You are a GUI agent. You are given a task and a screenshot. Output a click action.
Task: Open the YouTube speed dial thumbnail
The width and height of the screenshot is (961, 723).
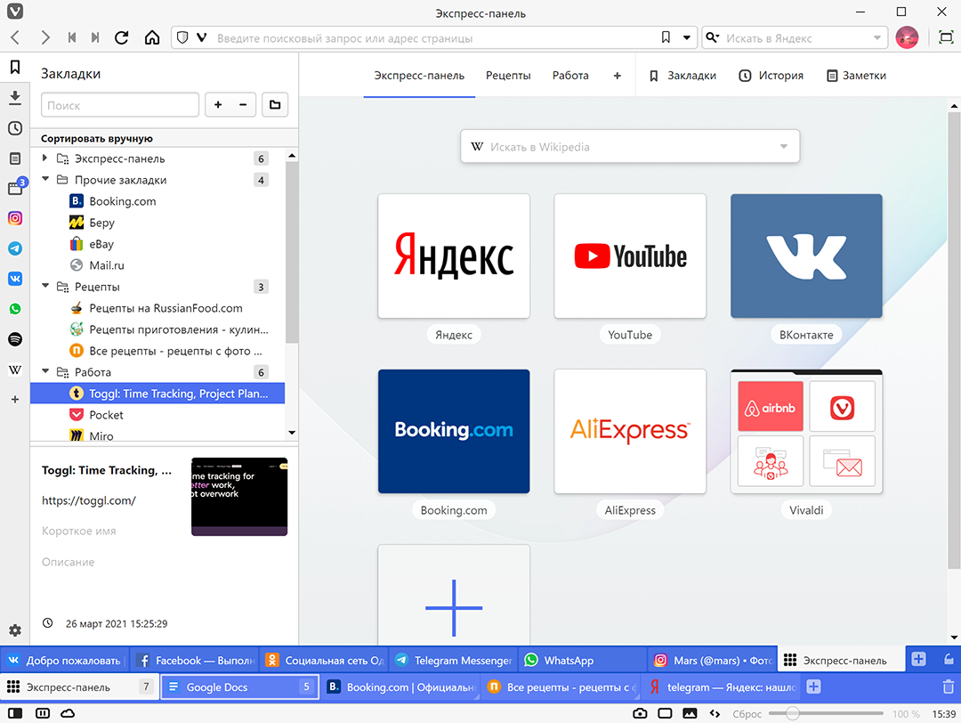(x=630, y=256)
